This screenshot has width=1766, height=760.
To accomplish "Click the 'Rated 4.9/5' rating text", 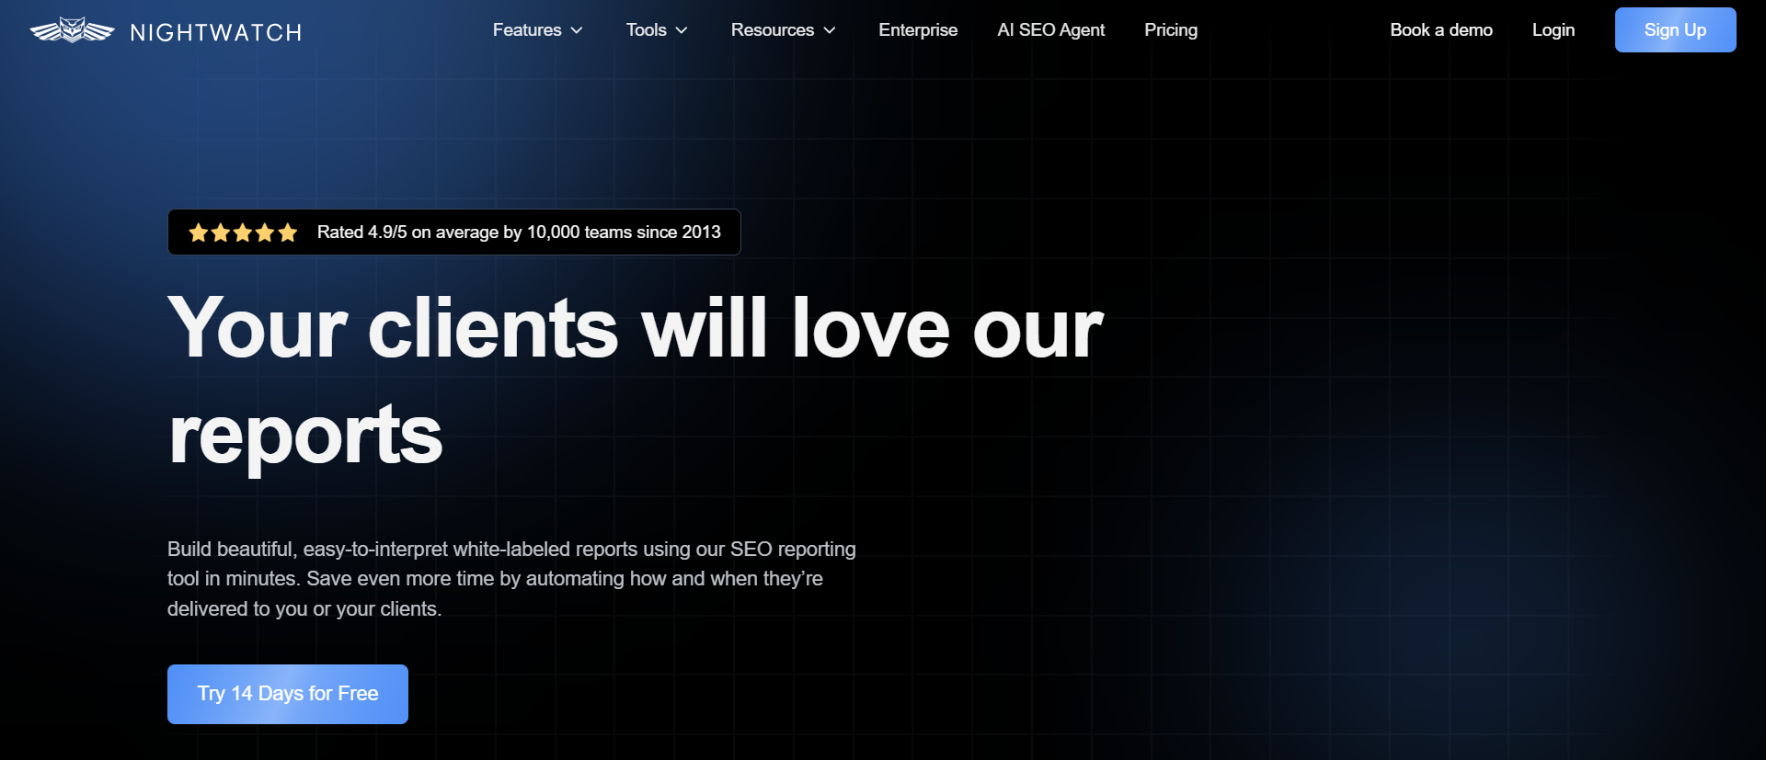I will pyautogui.click(x=518, y=233).
